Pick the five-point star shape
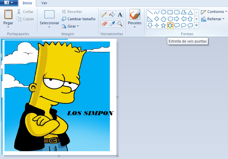The width and height of the screenshot is (228, 159). tap(163, 26)
